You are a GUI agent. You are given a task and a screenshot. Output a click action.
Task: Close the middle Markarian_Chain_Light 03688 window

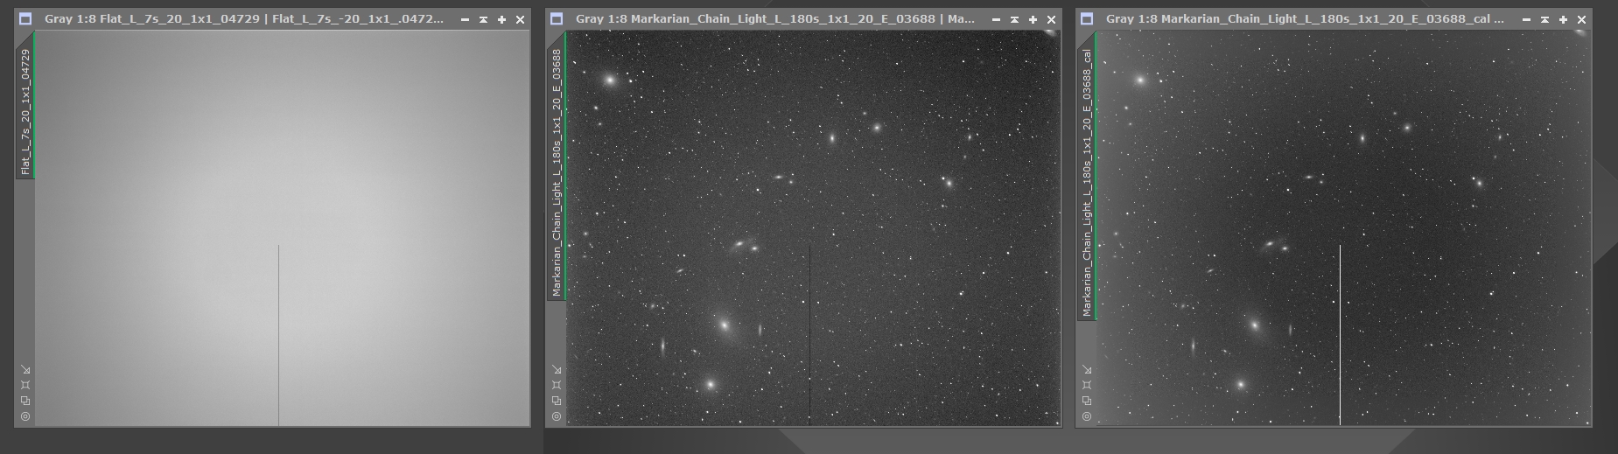(1051, 19)
